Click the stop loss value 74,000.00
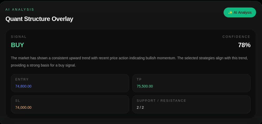This screenshot has height=124, width=262. (x=23, y=107)
